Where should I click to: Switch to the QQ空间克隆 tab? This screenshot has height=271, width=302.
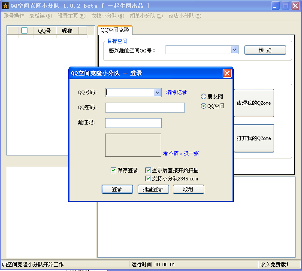[x=115, y=30]
